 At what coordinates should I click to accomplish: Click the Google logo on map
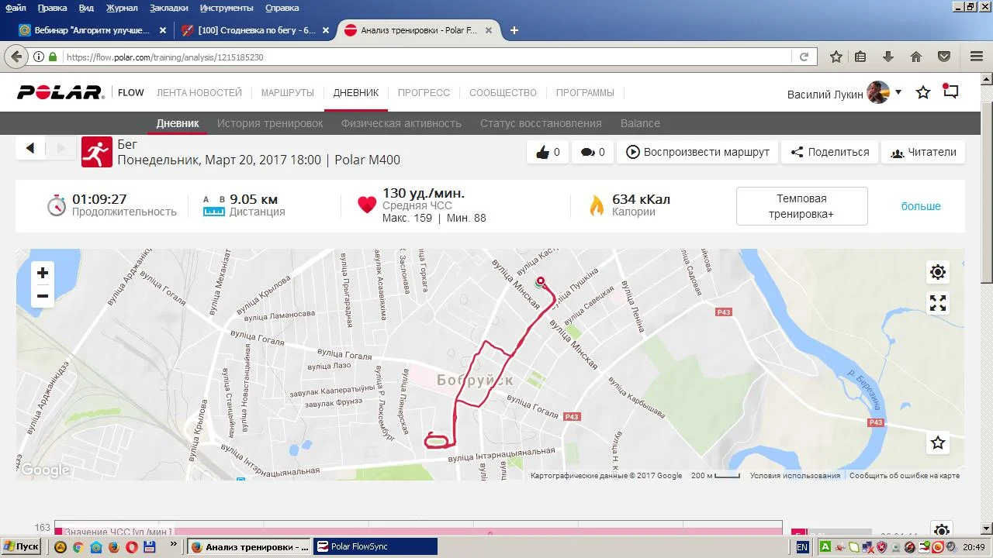click(x=45, y=470)
